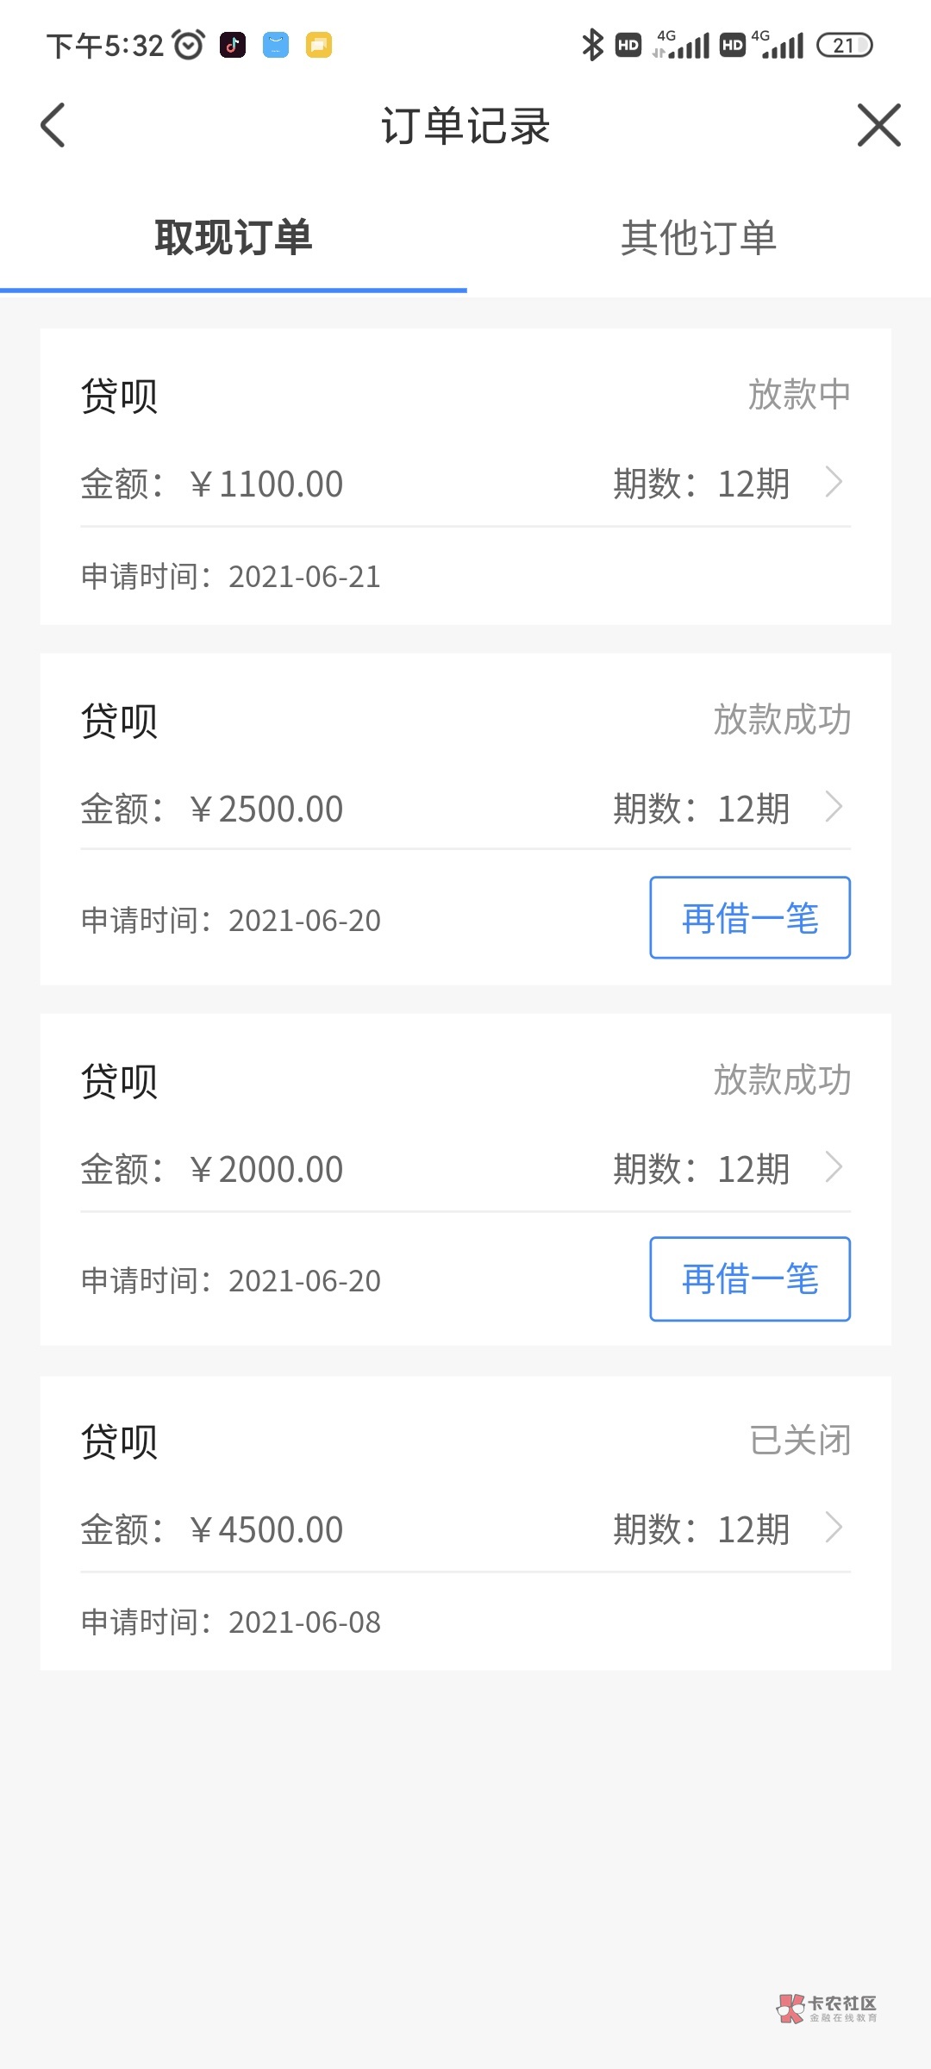This screenshot has height=2069, width=931.
Task: Tap the alarm clock status icon
Action: coord(189,45)
